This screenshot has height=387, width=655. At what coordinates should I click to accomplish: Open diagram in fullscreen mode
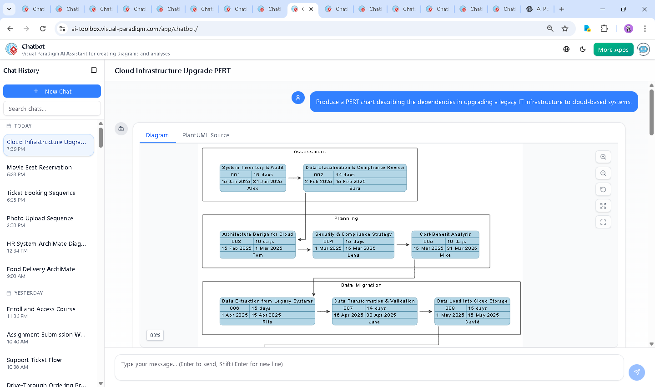(603, 222)
